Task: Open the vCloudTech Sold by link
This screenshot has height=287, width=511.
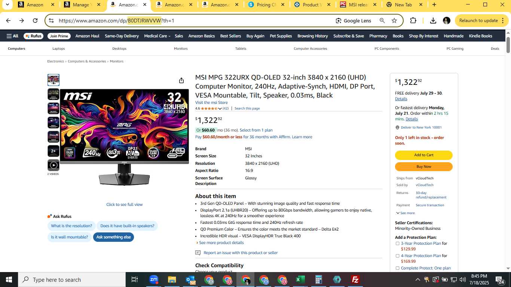Action: point(425,185)
